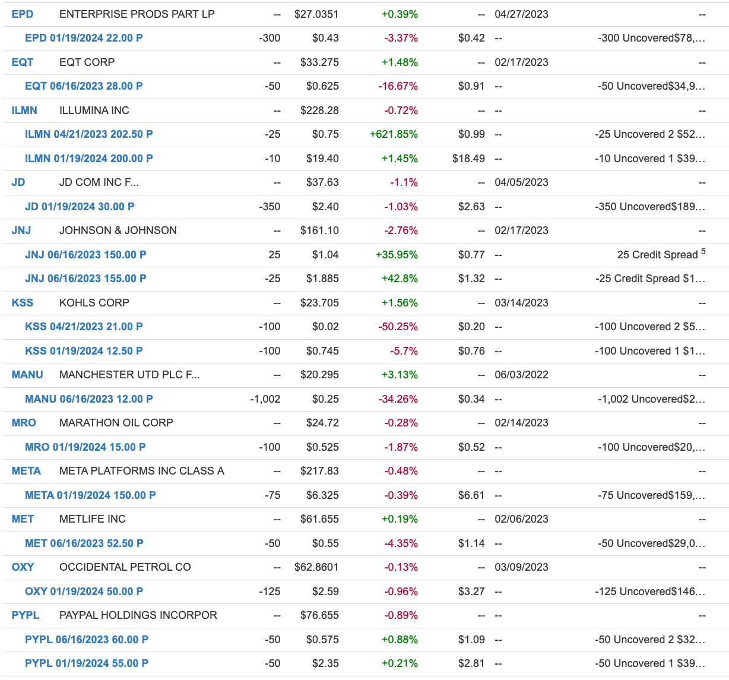
Task: Open MET 06/16/2023 52.50 P option
Action: (x=84, y=543)
